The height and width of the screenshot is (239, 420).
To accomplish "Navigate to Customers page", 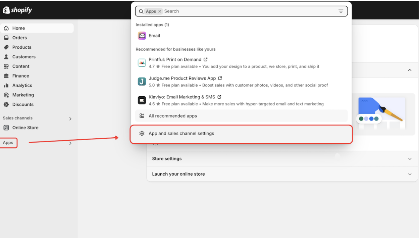I will 24,57.
